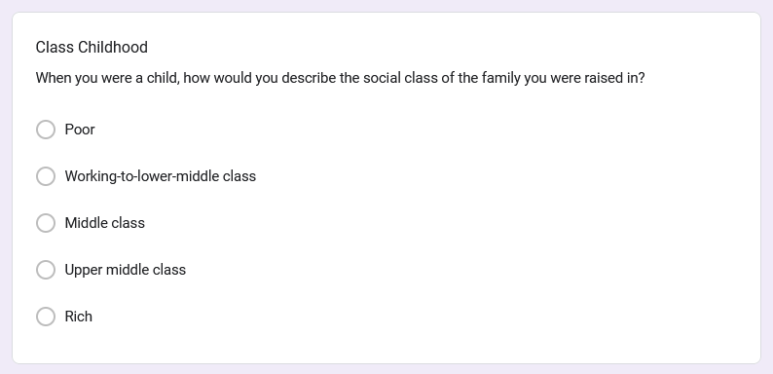Choose the Working-to-lower-middle class radio circle
This screenshot has width=773, height=374.
coord(46,176)
